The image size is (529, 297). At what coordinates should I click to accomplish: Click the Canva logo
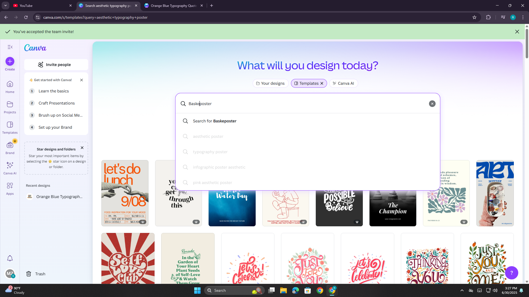(35, 48)
